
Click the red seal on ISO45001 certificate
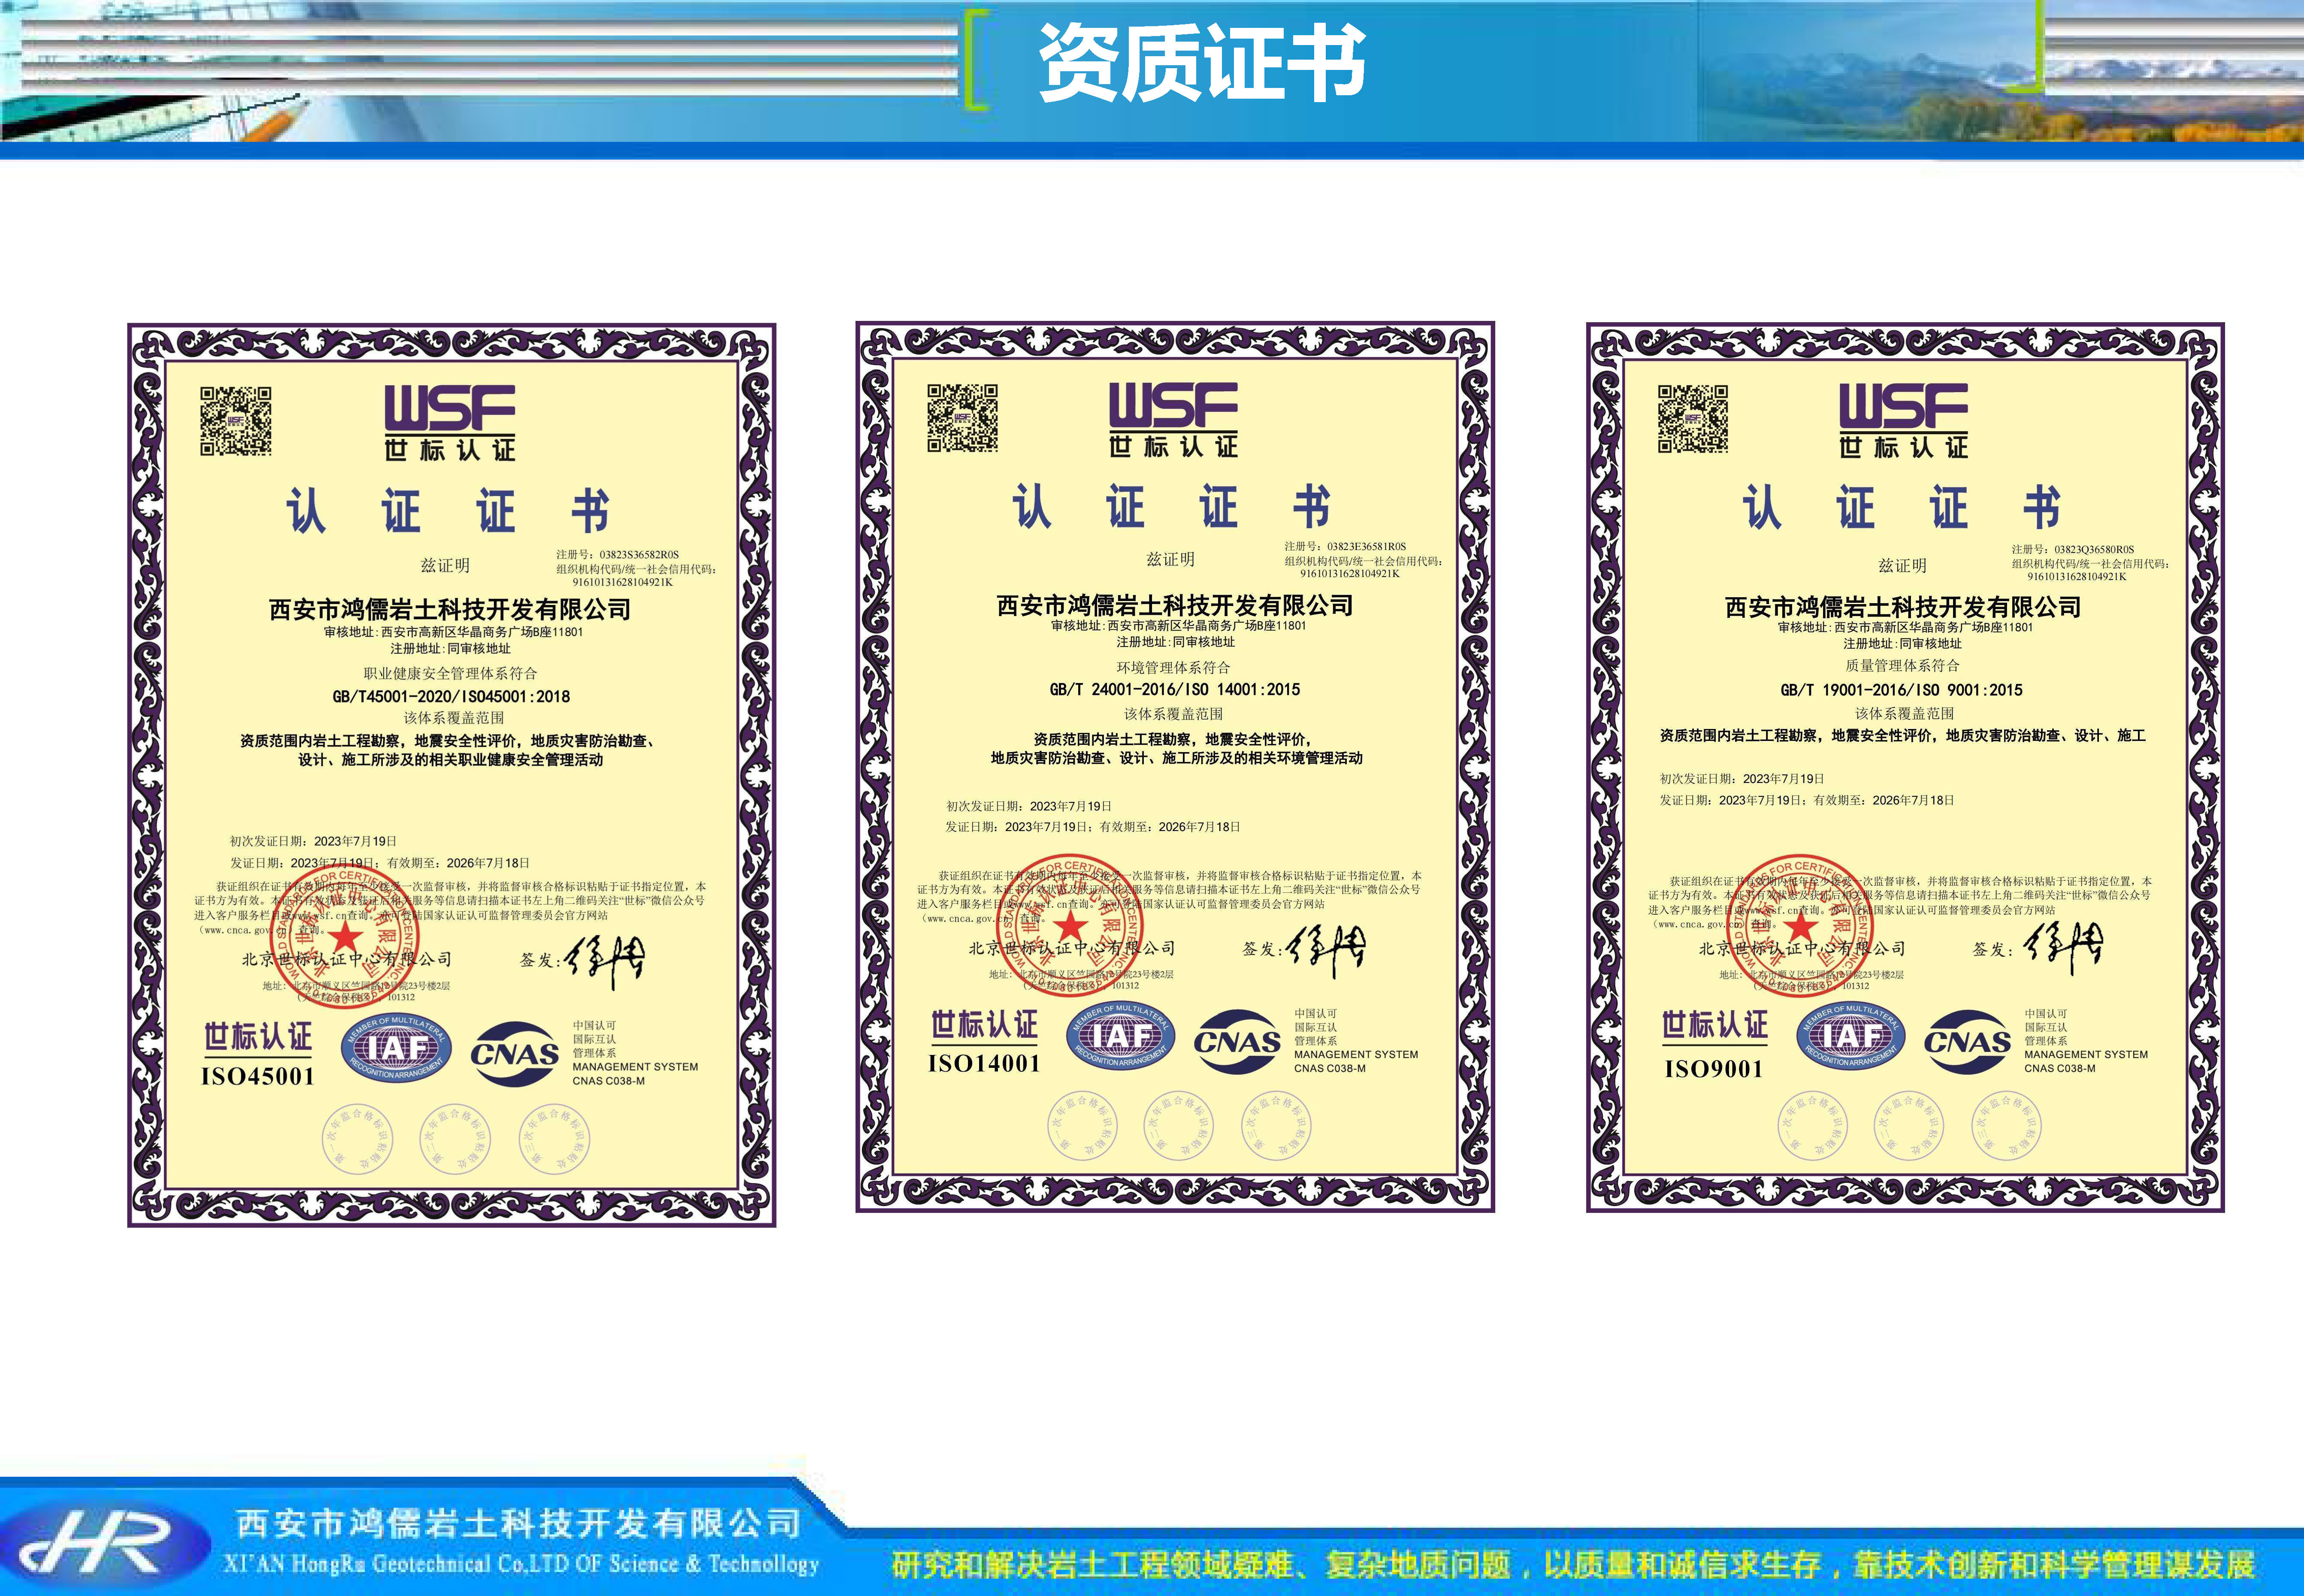pos(345,938)
